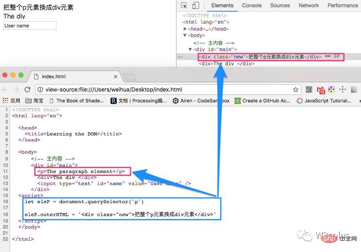Click the view-source address bar URL

(x=114, y=90)
